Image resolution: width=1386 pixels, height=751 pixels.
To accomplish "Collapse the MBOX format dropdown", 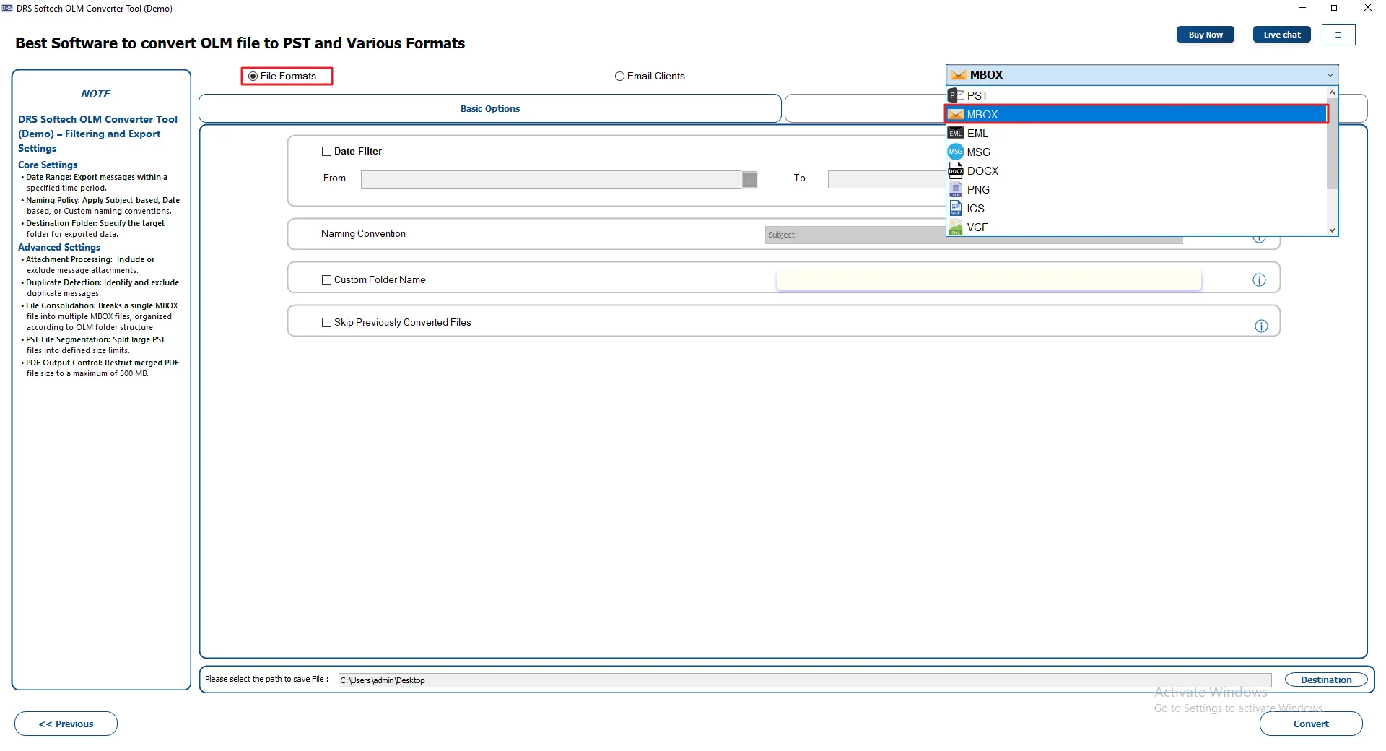I will [1330, 75].
